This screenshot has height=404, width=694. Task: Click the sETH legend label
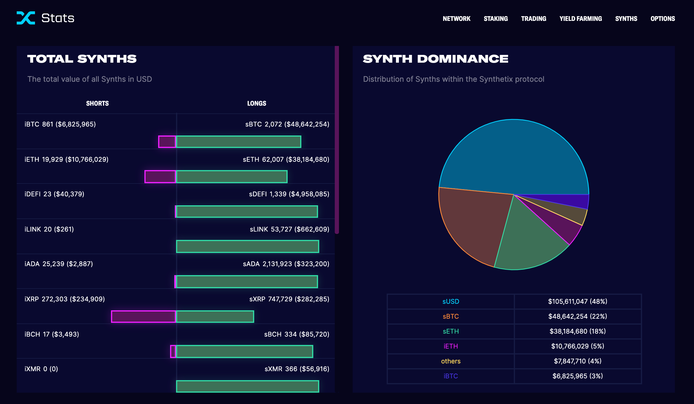point(451,331)
